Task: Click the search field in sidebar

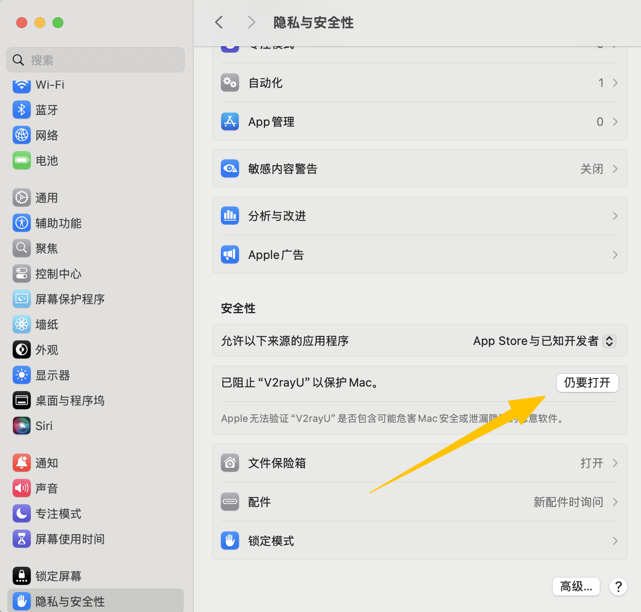Action: 96,60
